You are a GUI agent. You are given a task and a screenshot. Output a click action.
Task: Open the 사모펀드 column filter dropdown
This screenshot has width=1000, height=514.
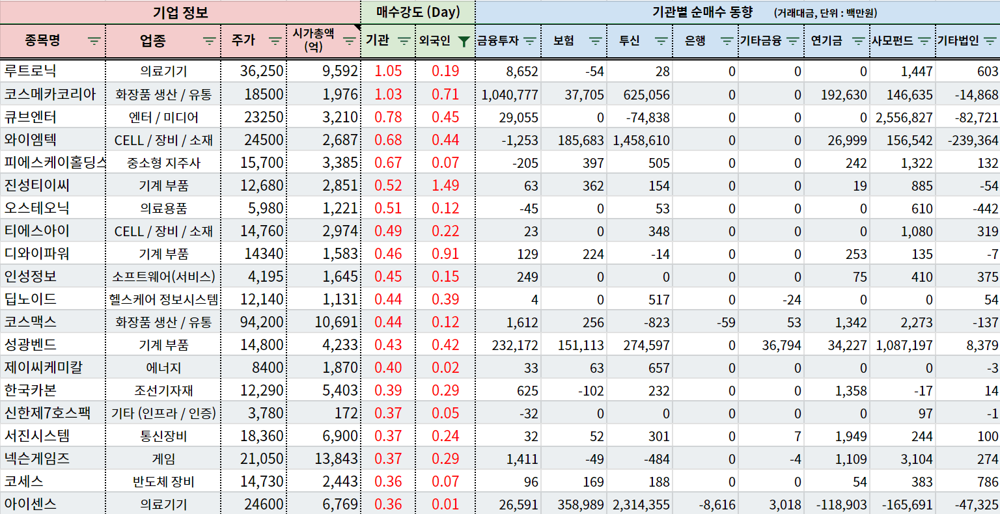click(924, 41)
